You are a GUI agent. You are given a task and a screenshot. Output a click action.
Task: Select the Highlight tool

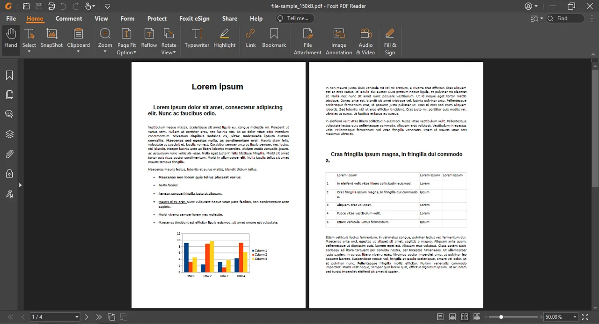(225, 38)
